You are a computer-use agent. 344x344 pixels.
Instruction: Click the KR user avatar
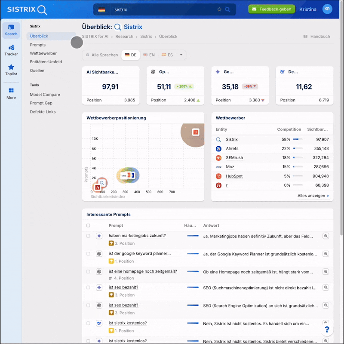(x=327, y=9)
